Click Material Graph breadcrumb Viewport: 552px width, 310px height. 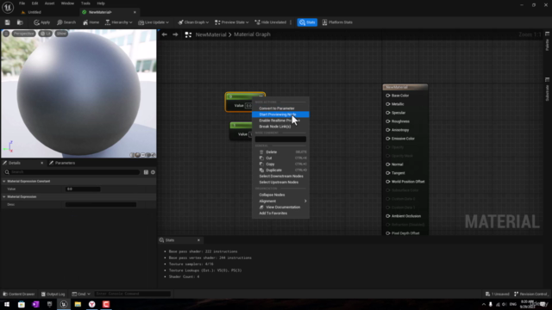pos(252,34)
